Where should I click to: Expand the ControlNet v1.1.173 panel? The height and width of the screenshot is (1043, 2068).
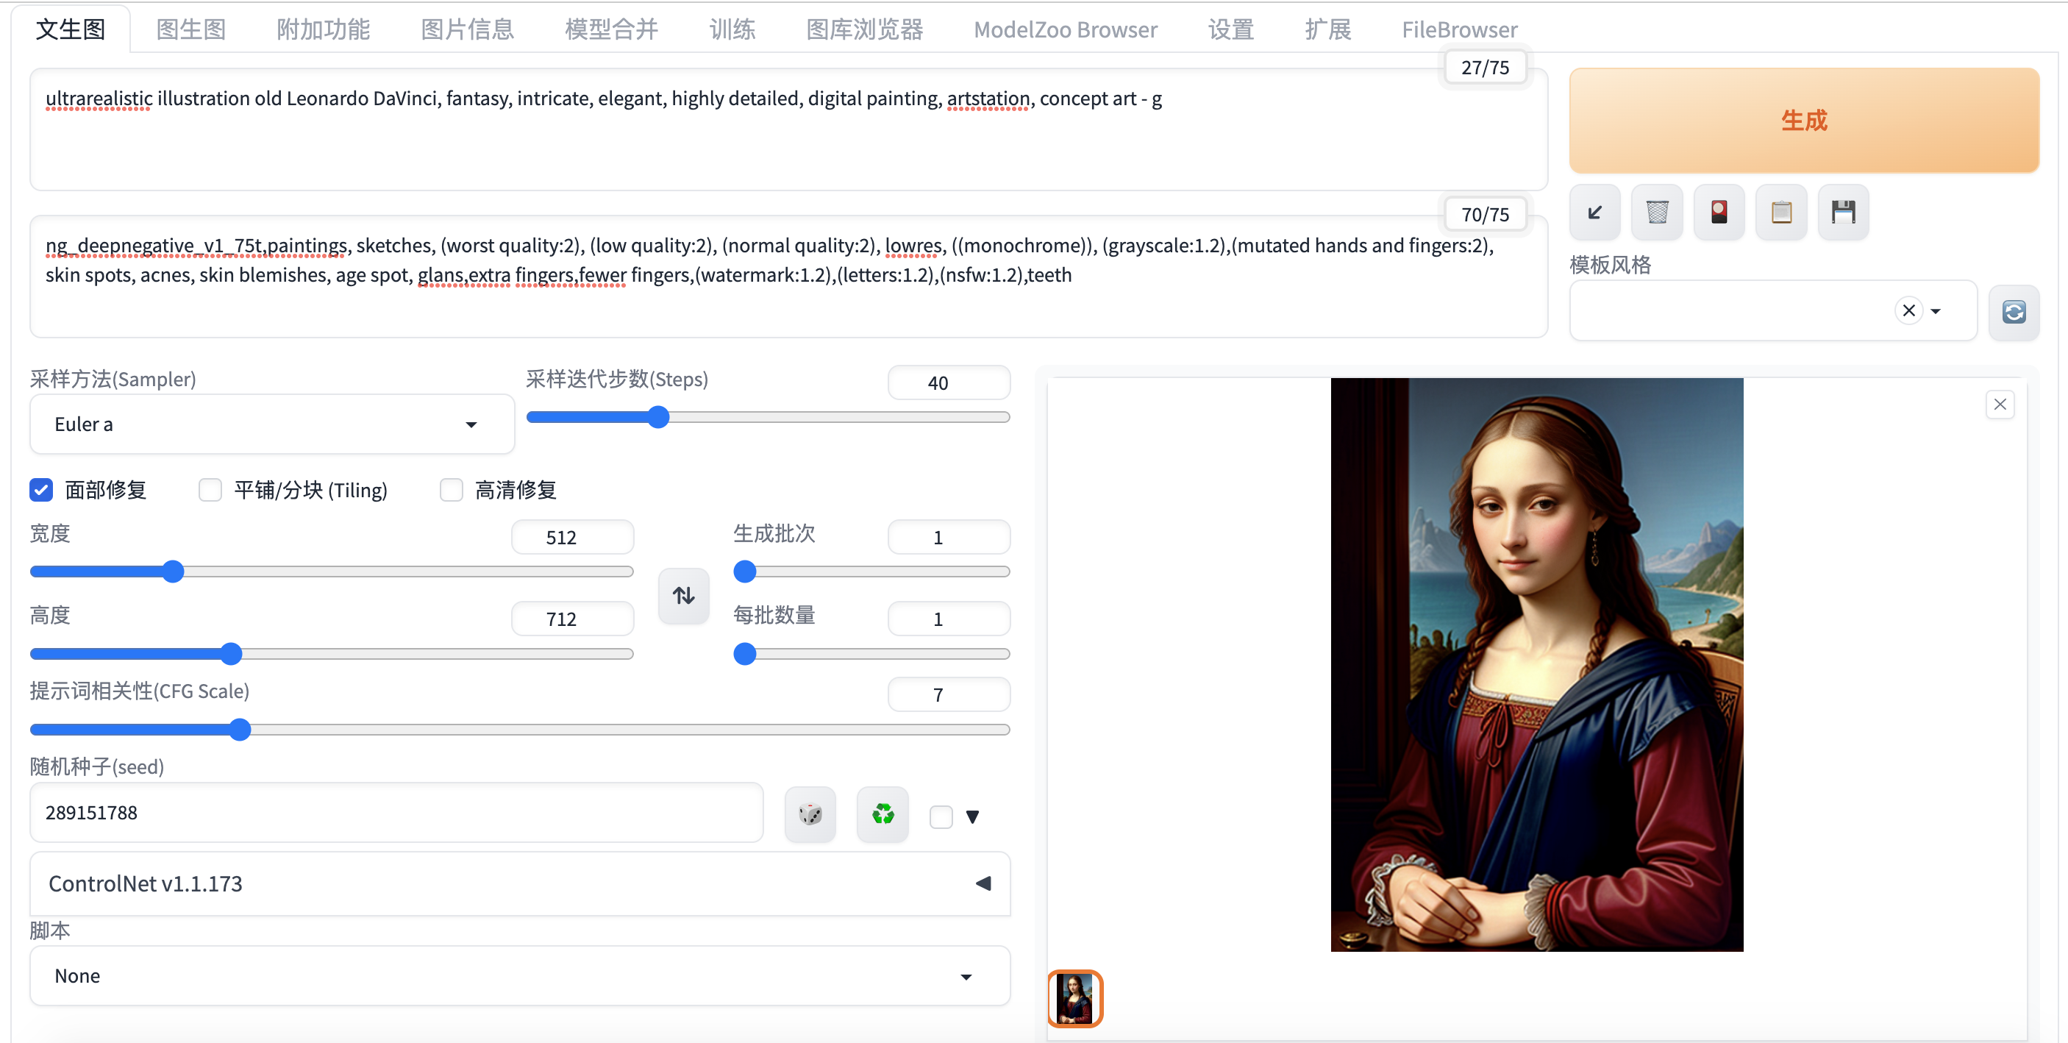(983, 883)
